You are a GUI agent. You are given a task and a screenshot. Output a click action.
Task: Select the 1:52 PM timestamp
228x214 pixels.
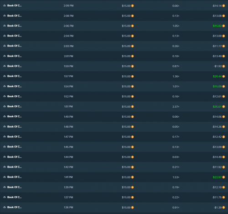click(68, 96)
